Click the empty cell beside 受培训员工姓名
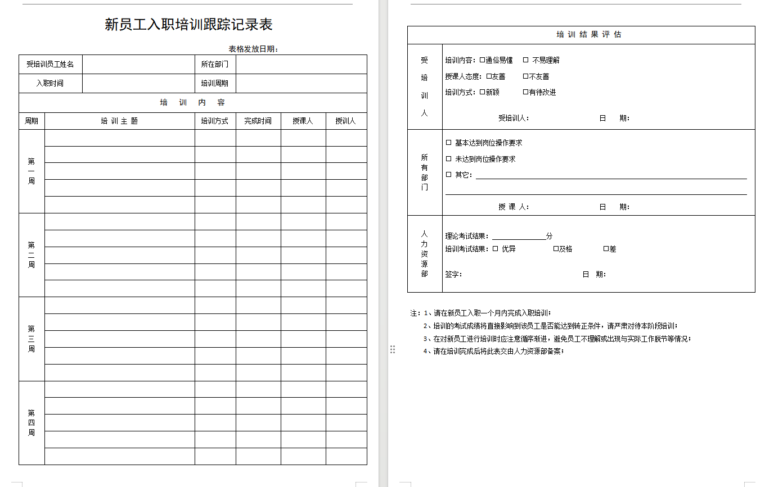This screenshot has width=765, height=487. [x=138, y=64]
